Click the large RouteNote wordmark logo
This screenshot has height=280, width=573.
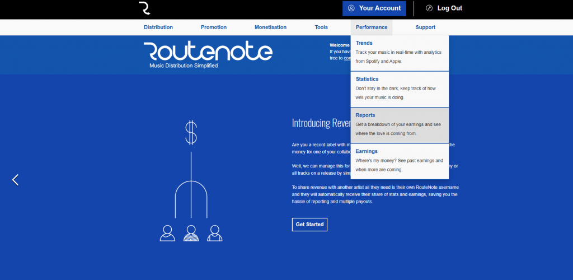tap(208, 52)
